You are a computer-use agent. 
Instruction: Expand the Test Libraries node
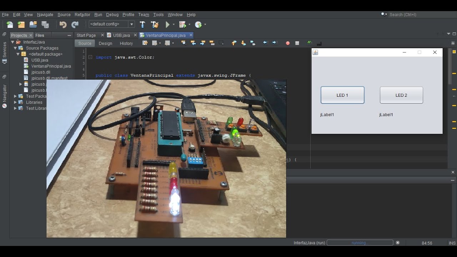point(15,109)
